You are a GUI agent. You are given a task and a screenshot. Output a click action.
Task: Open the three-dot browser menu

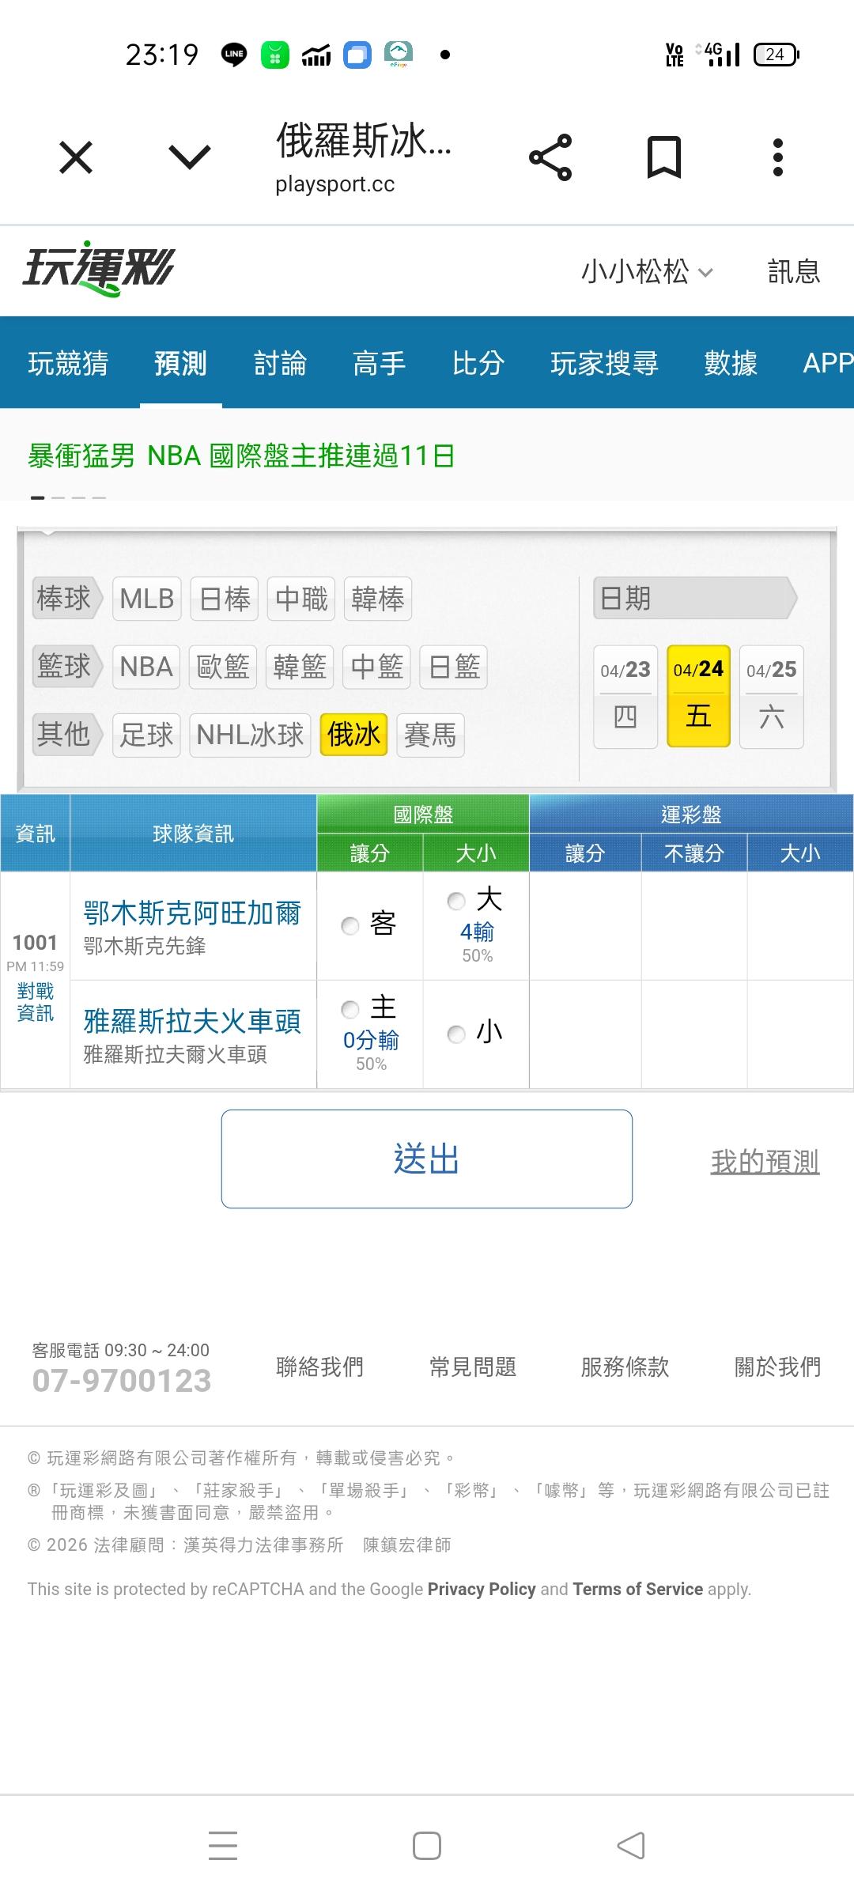tap(778, 157)
